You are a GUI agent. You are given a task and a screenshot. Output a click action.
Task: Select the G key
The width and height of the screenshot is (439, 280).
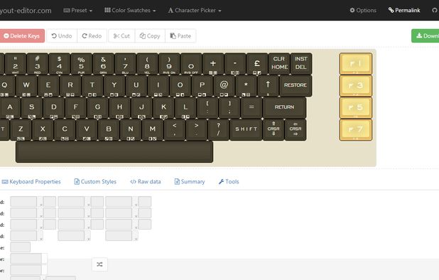point(98,107)
